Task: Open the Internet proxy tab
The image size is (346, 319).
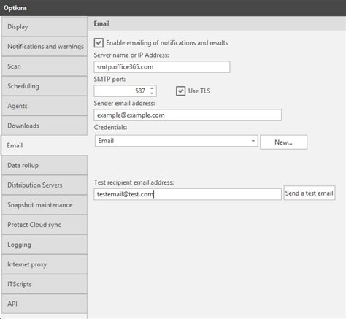Action: click(45, 264)
